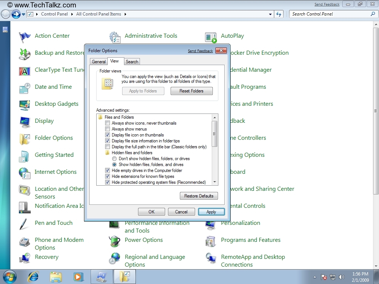
Task: Launch Internet Explorer from the taskbar
Action: (34, 277)
